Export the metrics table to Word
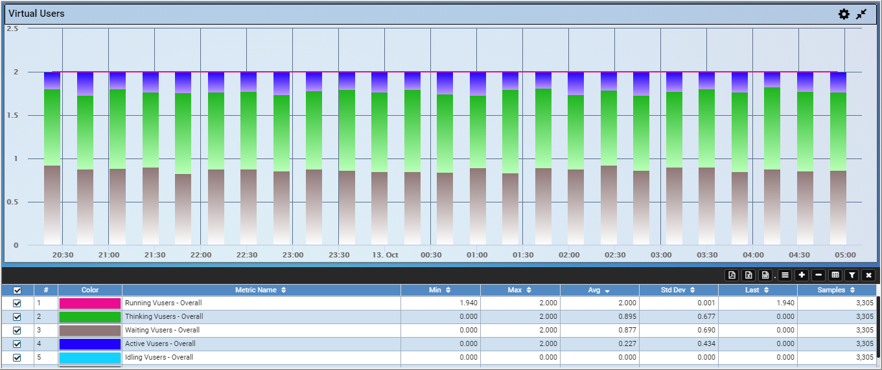The height and width of the screenshot is (370, 882). click(765, 275)
